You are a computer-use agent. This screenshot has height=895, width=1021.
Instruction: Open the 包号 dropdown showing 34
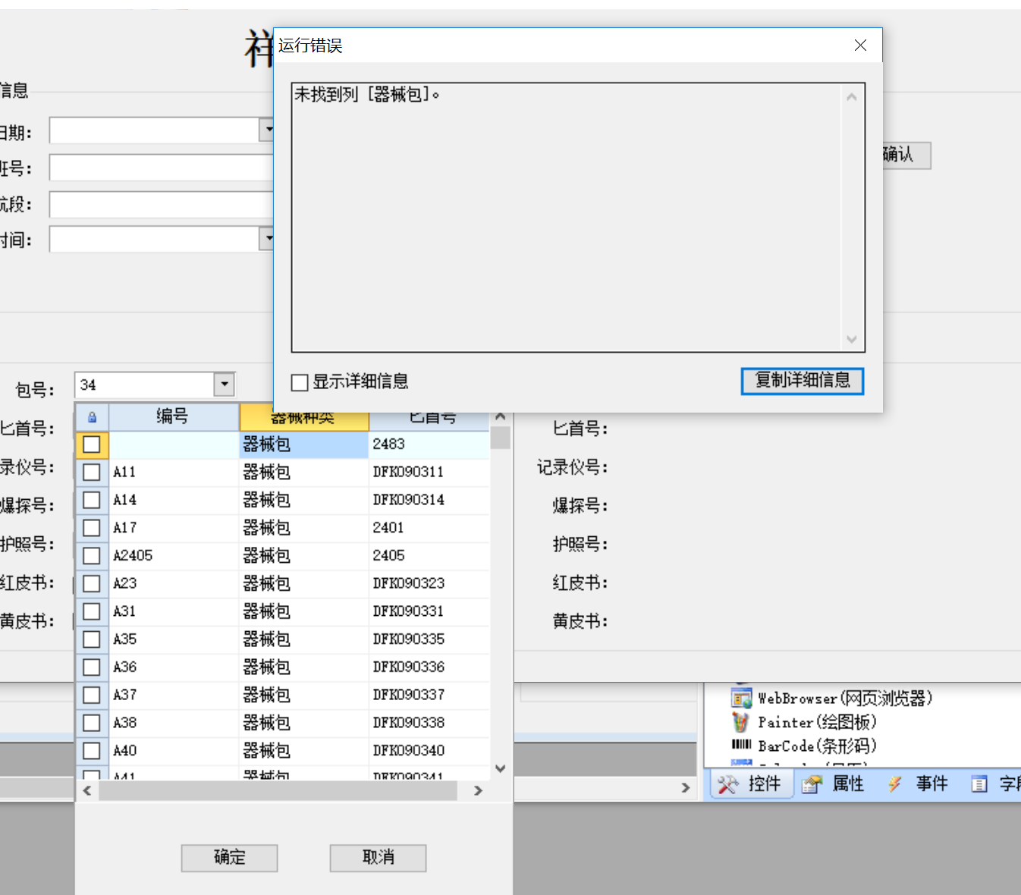224,385
